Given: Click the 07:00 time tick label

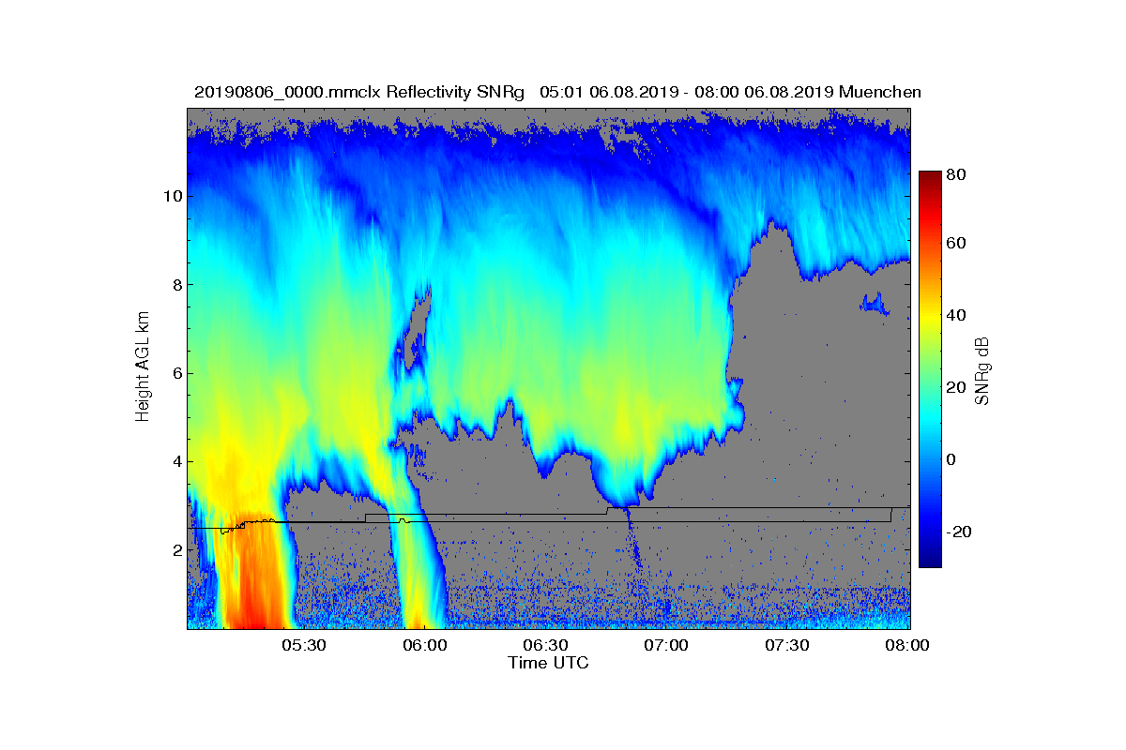Looking at the screenshot, I should click(666, 645).
